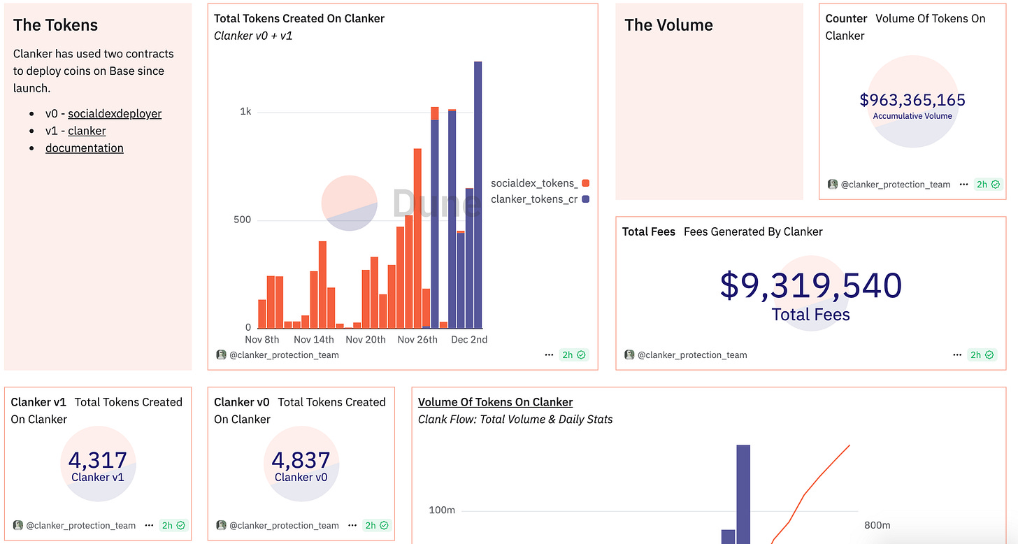The image size is (1018, 544).
Task: Click the Nov 8th axis label
Action: coord(262,340)
